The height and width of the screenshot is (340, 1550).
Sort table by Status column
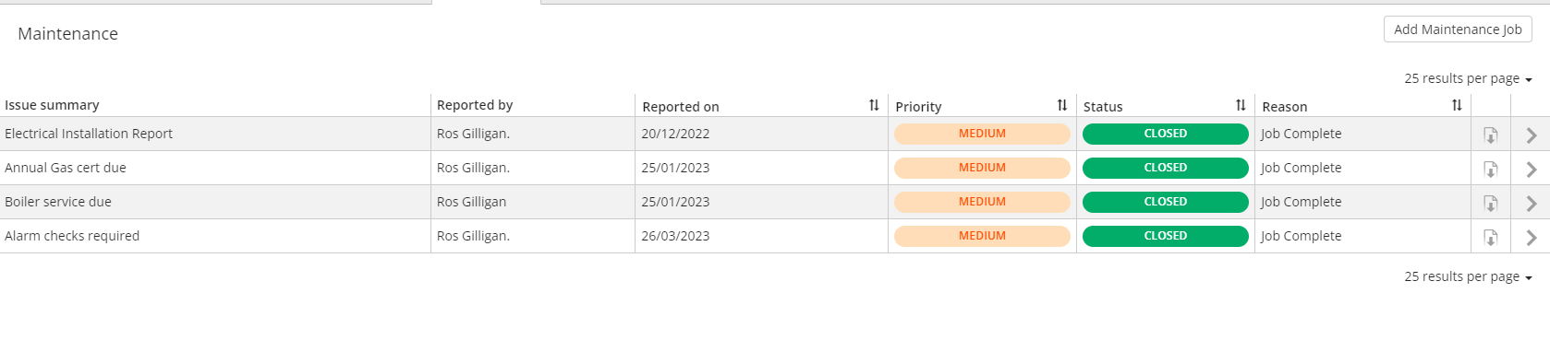coord(1241,105)
